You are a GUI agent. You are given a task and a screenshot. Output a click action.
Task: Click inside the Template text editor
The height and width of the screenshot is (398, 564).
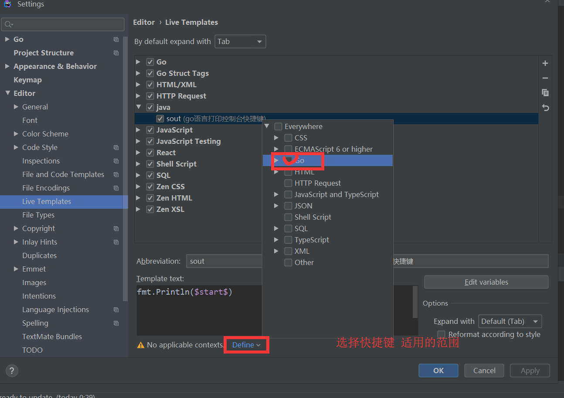(x=199, y=310)
